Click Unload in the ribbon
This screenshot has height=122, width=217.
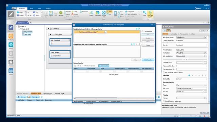coord(75,14)
